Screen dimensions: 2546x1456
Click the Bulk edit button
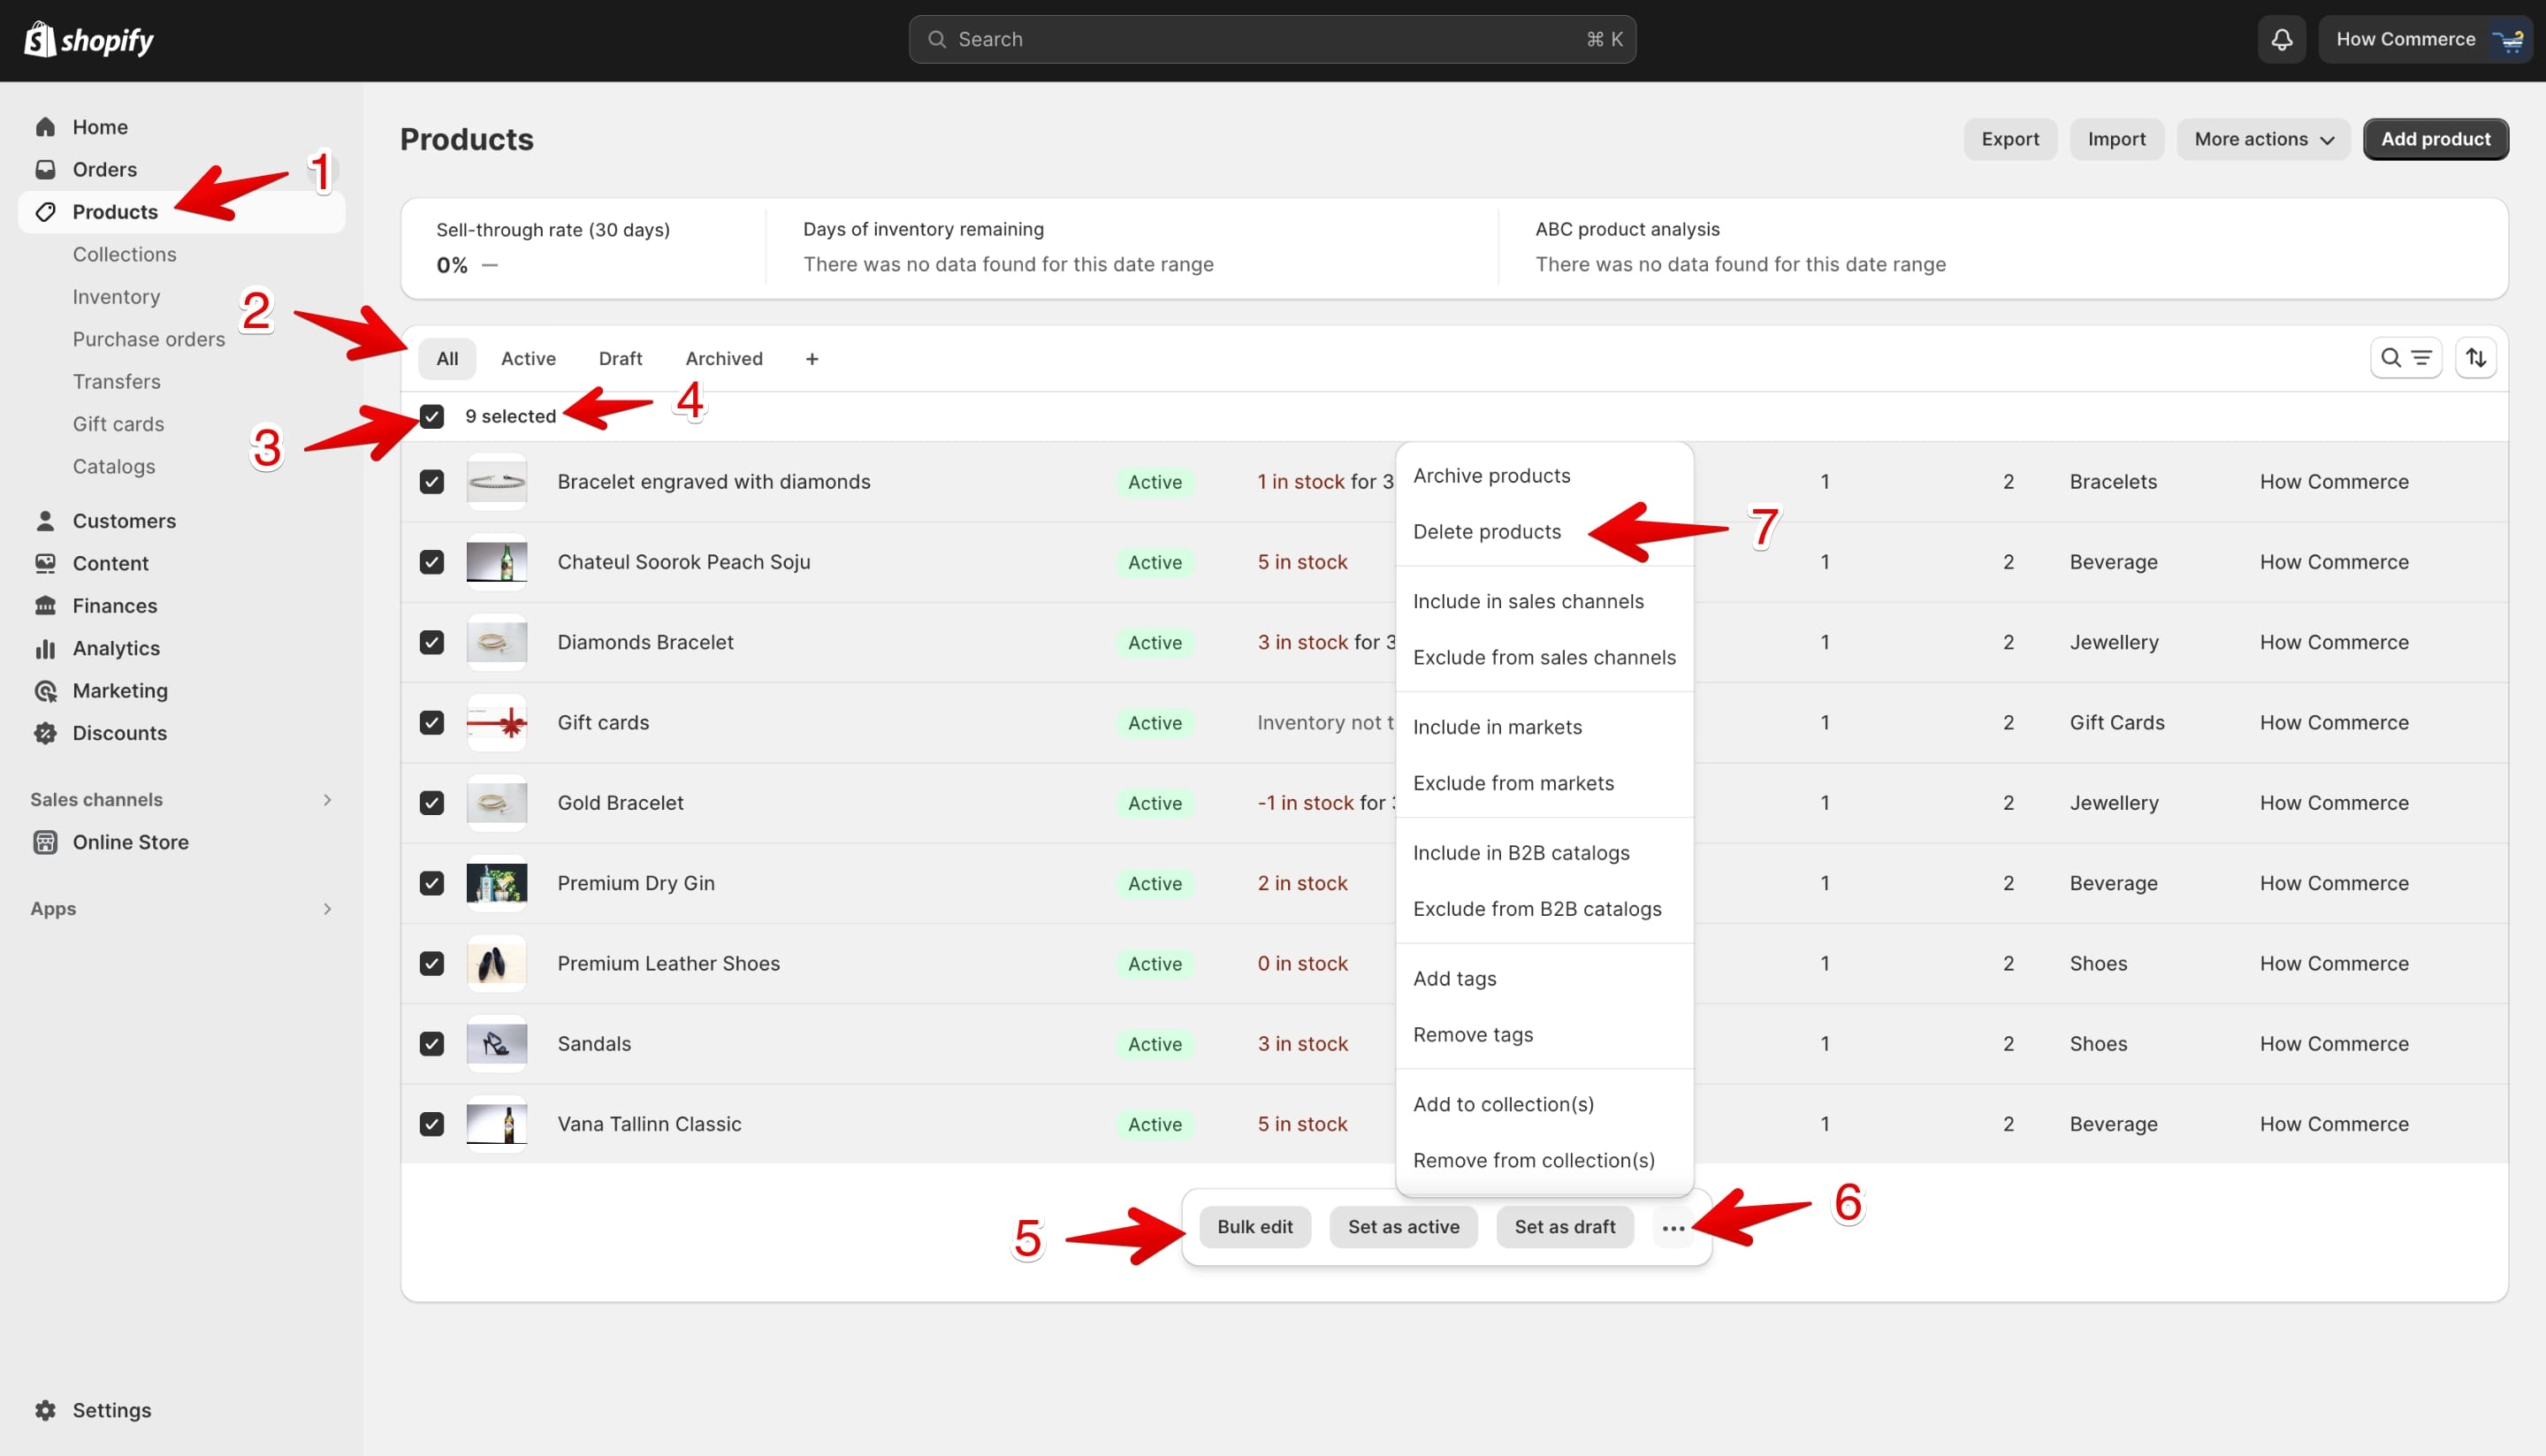tap(1254, 1227)
